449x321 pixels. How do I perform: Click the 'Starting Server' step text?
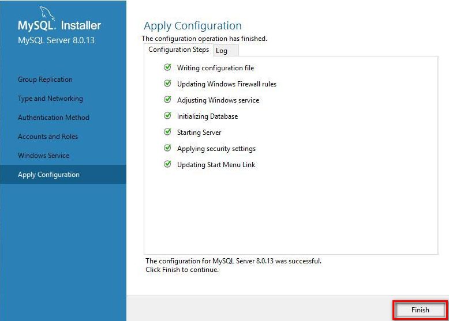click(x=199, y=133)
